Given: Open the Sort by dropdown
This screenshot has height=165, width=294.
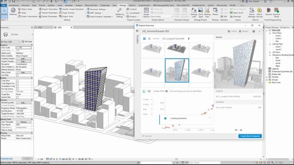Looking at the screenshot, I should (173, 38).
